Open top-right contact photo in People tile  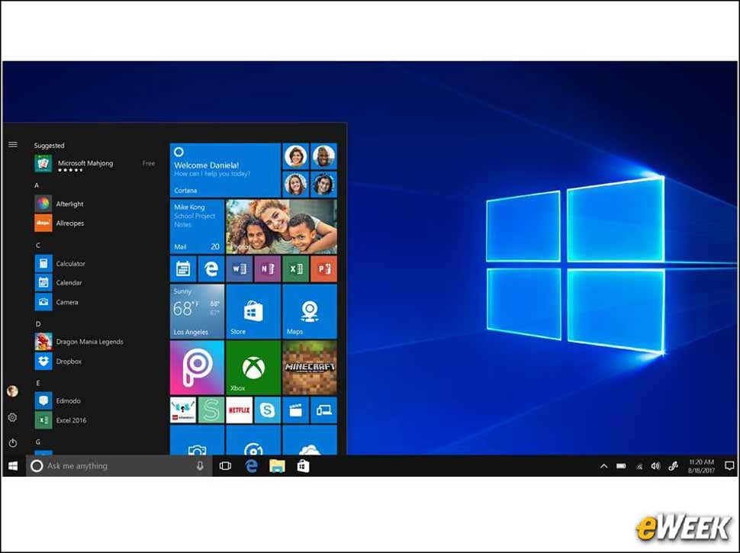pos(323,156)
